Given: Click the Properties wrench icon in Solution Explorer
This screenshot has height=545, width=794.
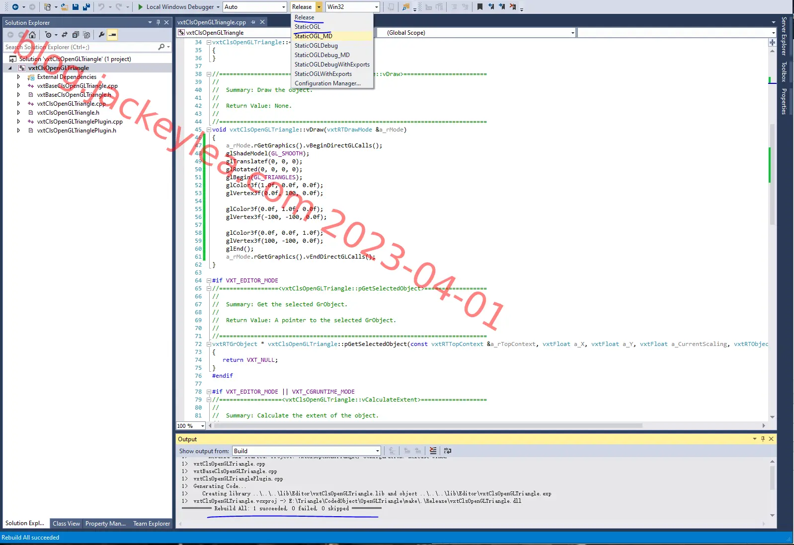Looking at the screenshot, I should (101, 35).
